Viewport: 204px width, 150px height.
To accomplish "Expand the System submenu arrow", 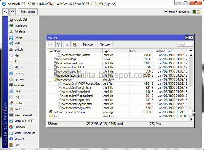I will pyautogui.click(x=35, y=79).
